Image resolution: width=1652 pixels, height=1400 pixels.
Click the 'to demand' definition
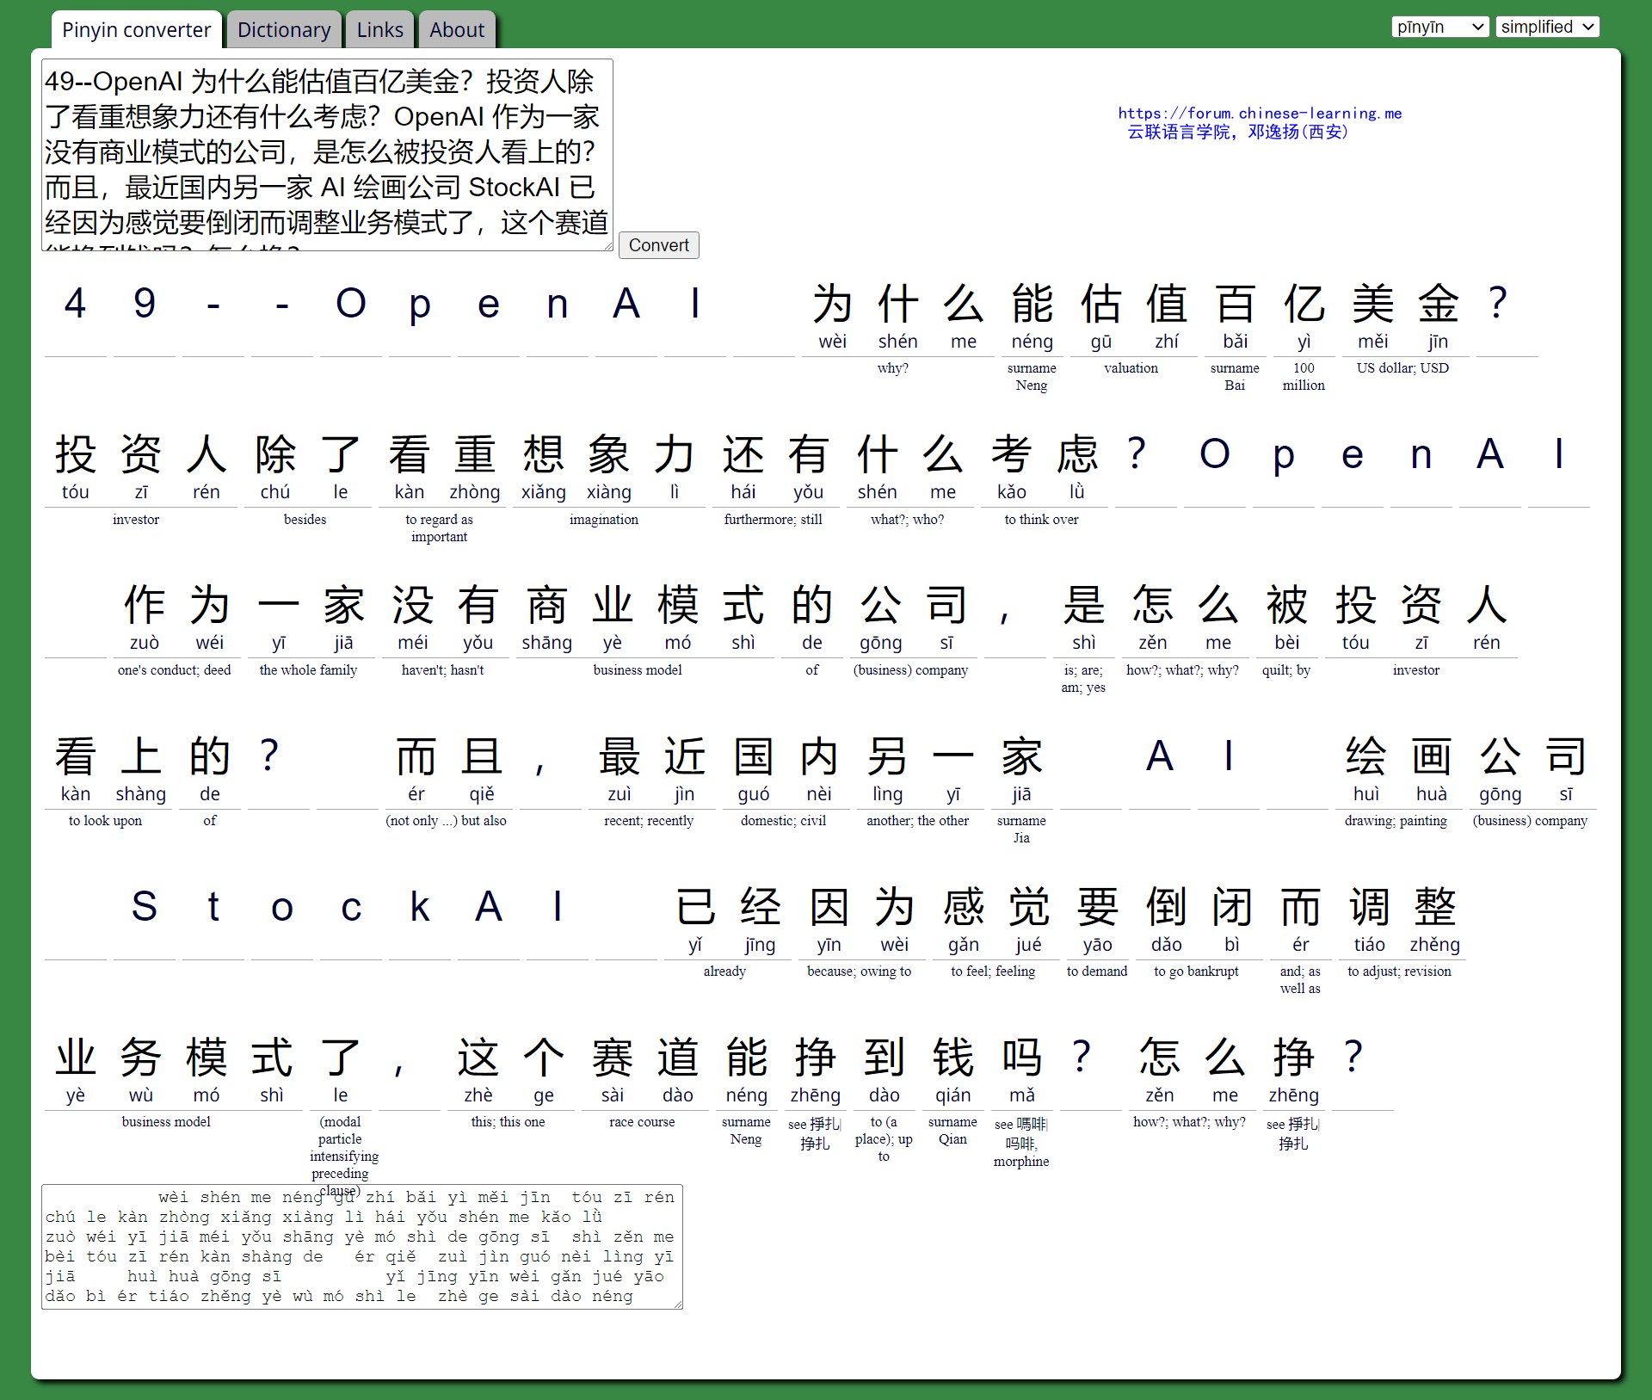click(x=1096, y=971)
